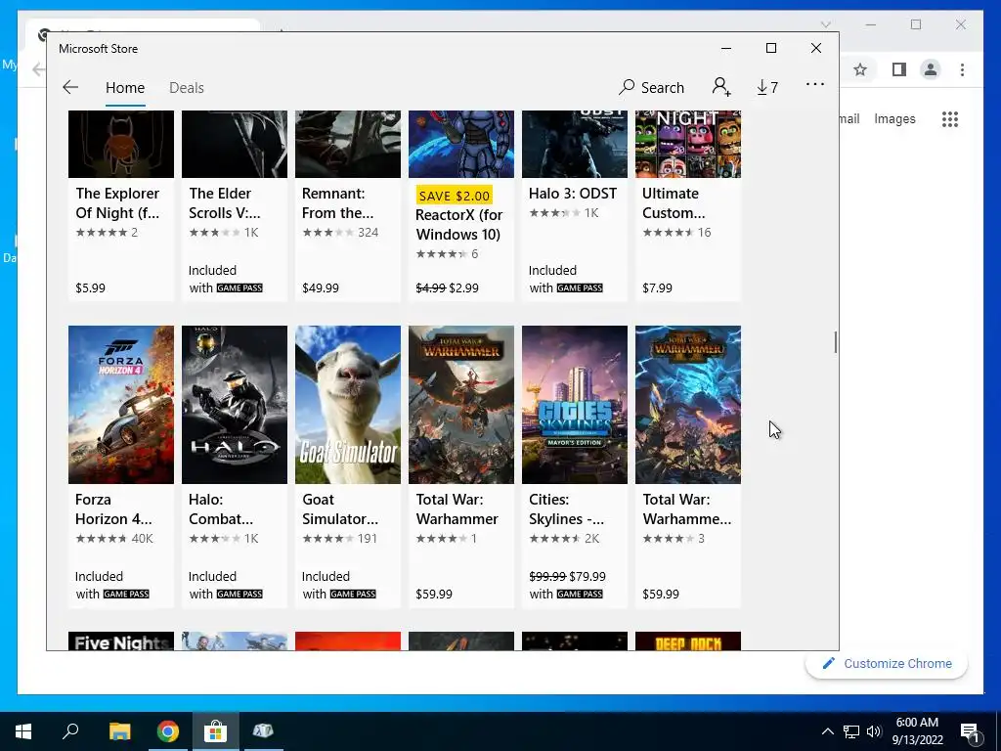Open volume control in system tray
The height and width of the screenshot is (751, 1001).
point(874,731)
